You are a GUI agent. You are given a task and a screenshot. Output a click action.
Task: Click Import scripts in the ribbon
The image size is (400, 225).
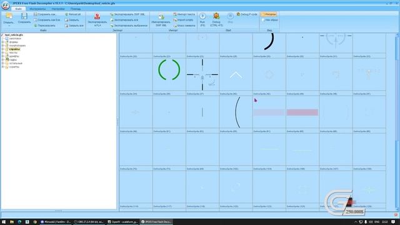coord(183,20)
